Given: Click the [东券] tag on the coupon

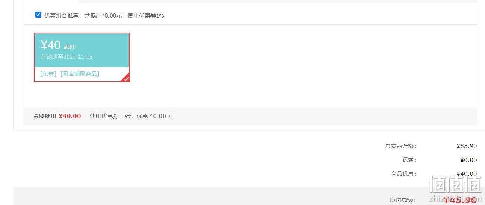Looking at the screenshot, I should [x=48, y=74].
